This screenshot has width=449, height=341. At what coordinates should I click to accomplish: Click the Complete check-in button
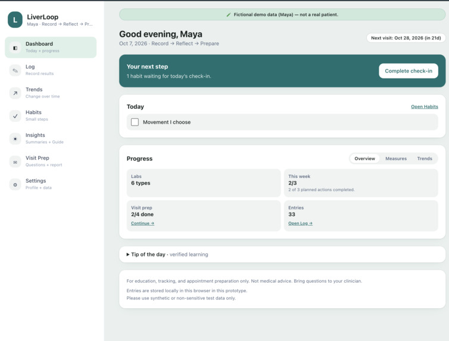click(x=409, y=71)
